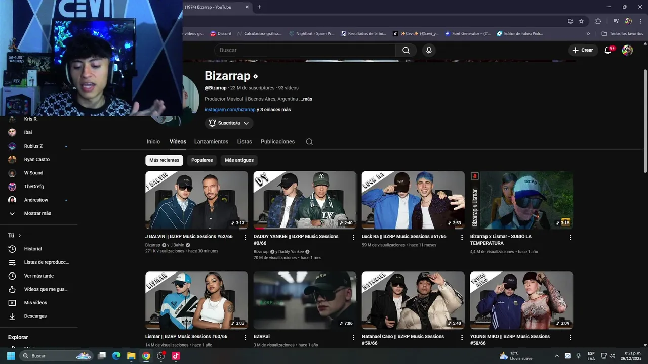Activate voice search microphone icon
648x364 pixels.
429,50
